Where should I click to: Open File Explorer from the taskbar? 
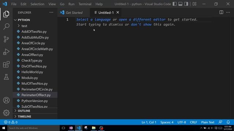pos(94,128)
